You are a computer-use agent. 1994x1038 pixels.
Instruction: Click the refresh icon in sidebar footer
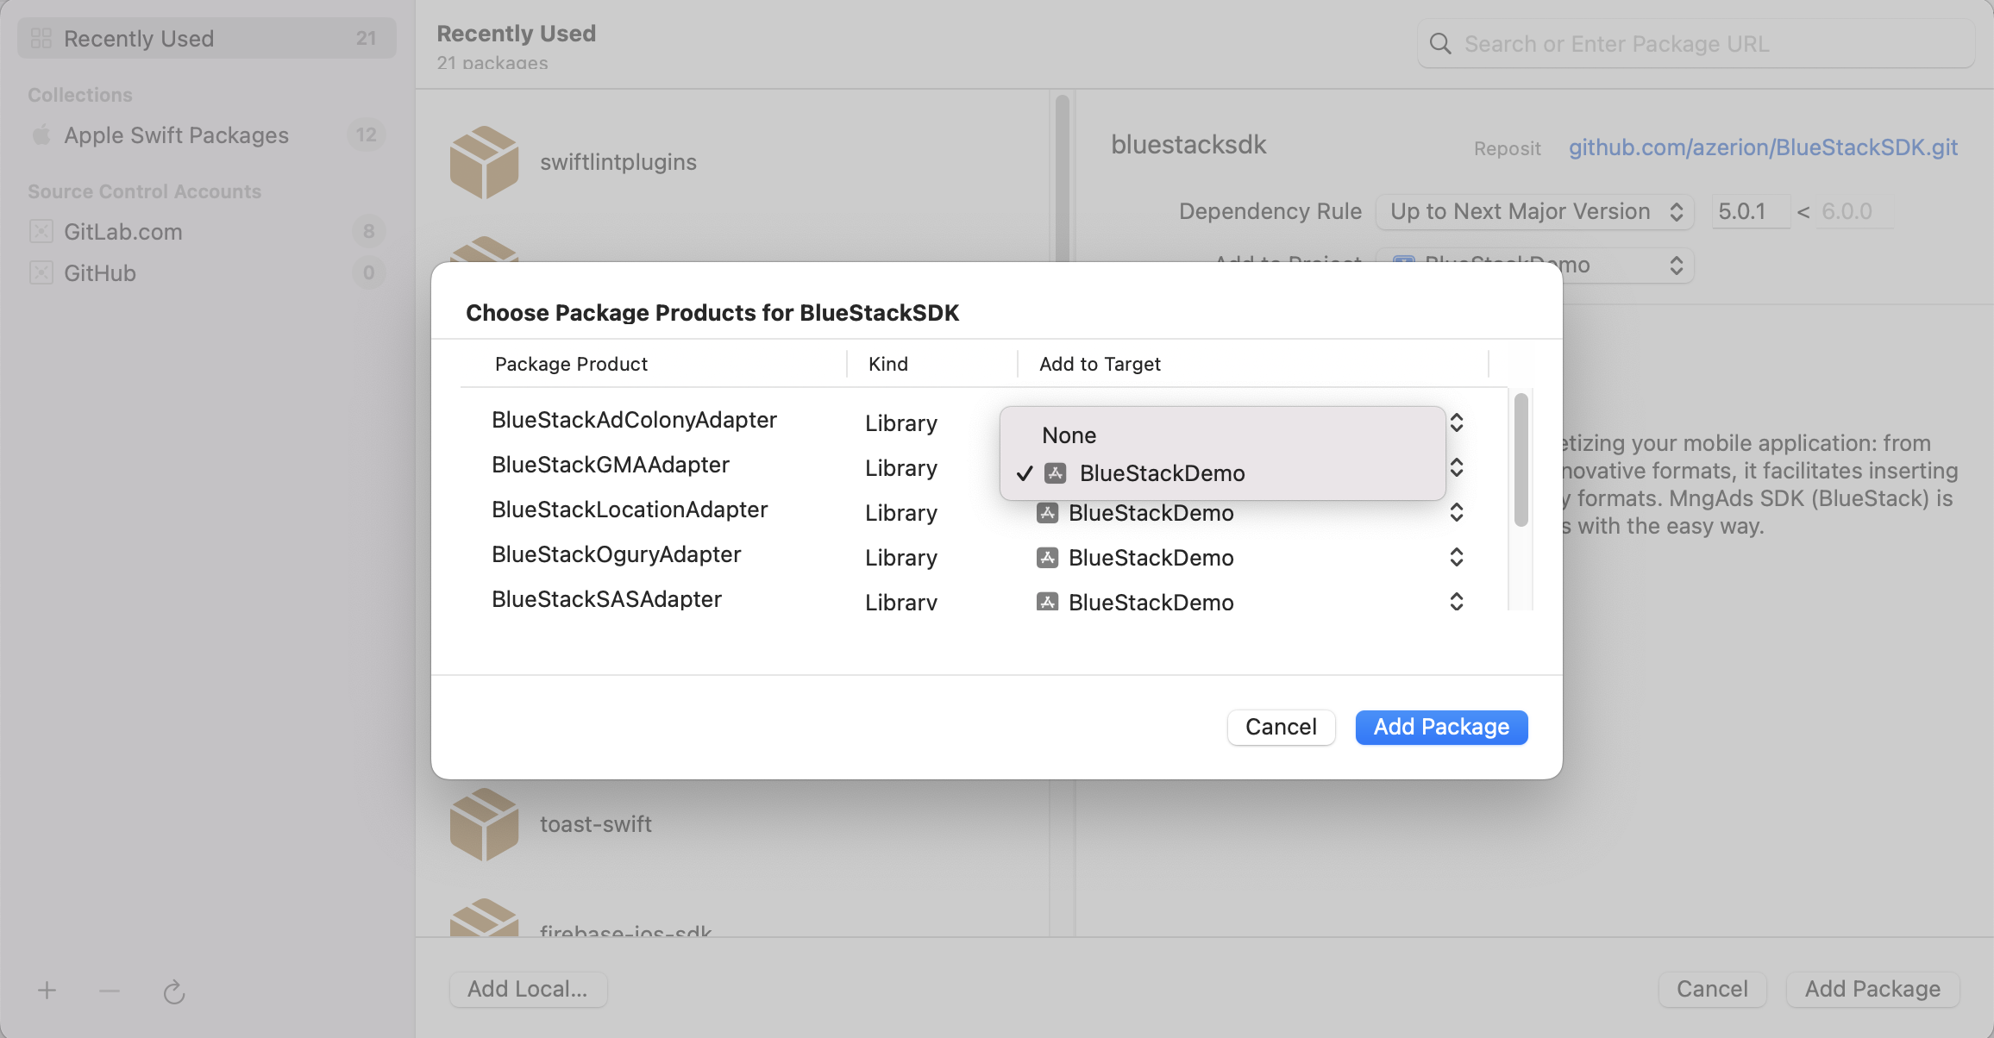click(x=174, y=992)
